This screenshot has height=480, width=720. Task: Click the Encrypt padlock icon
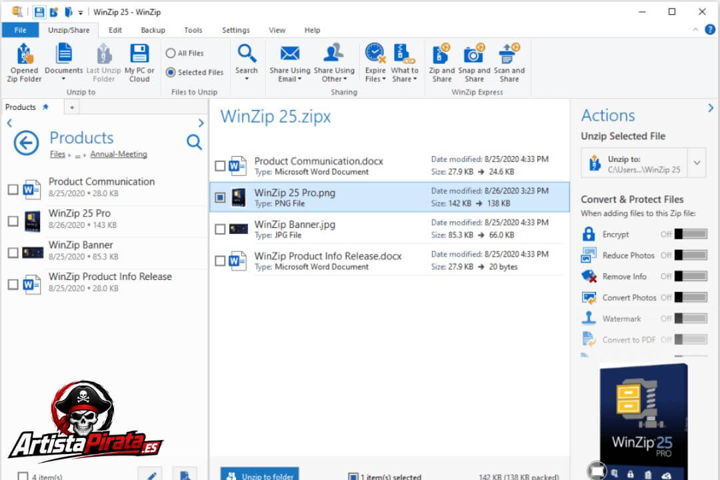coord(589,234)
